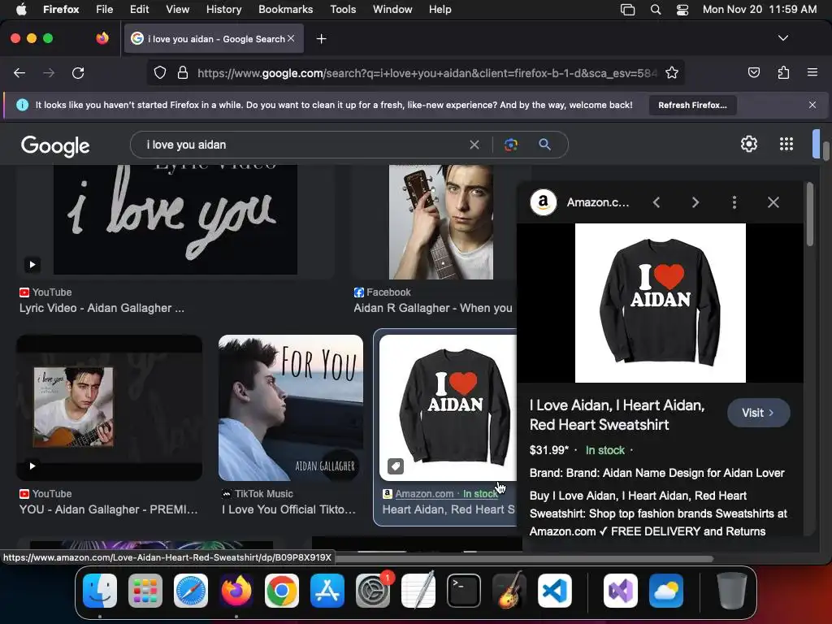Open 'Lyric Video - Aidan Gallagher' result title
Screen dimensions: 832x624
tap(102, 308)
